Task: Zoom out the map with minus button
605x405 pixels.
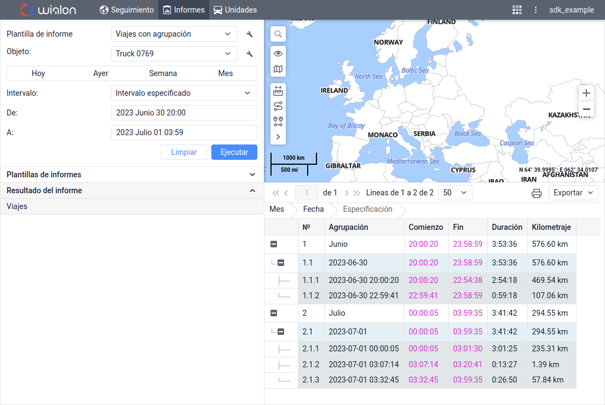Action: [x=586, y=109]
